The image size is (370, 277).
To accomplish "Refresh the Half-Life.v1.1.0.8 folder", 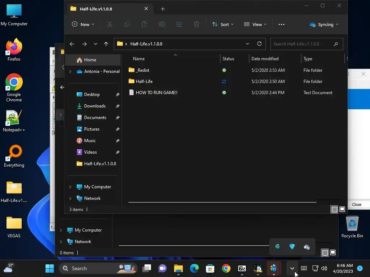I will pos(259,44).
